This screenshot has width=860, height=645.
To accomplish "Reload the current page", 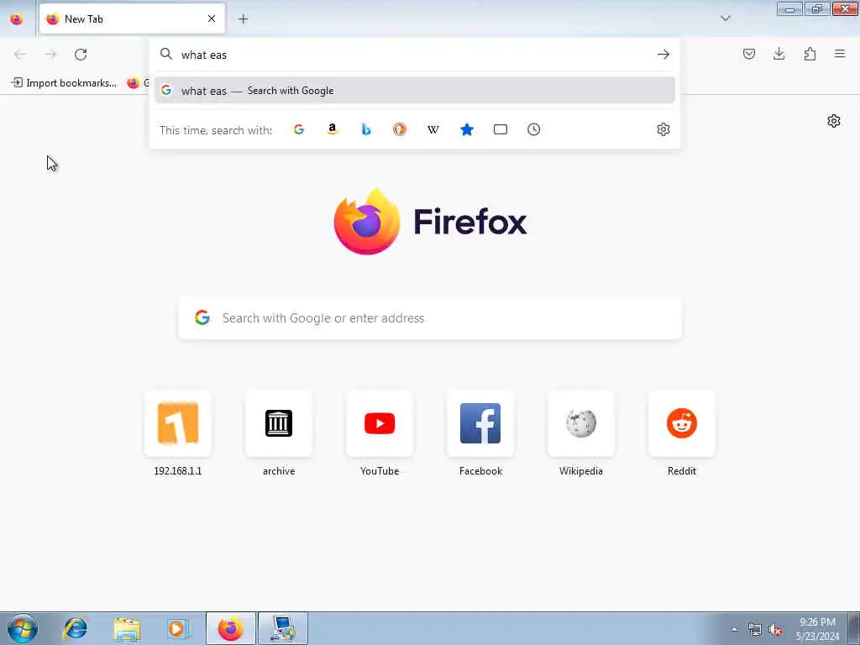I will (x=81, y=55).
